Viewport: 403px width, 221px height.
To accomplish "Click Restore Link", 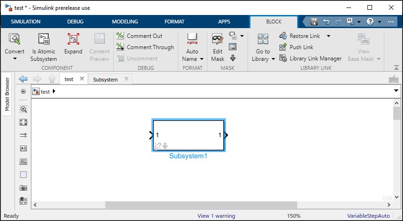I will click(301, 36).
